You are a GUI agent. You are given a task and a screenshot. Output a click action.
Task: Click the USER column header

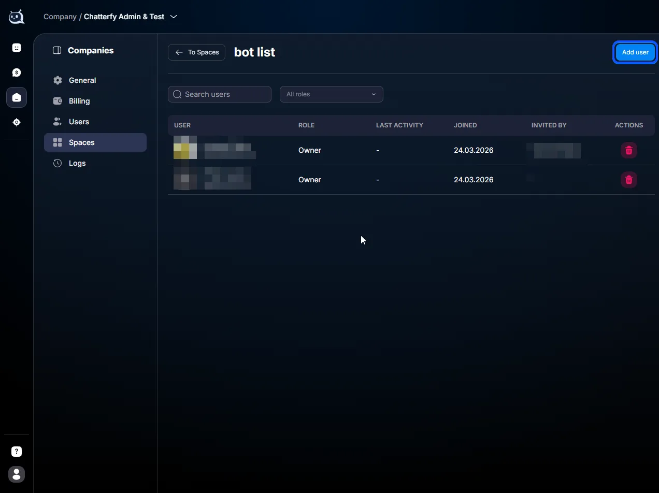tap(182, 125)
